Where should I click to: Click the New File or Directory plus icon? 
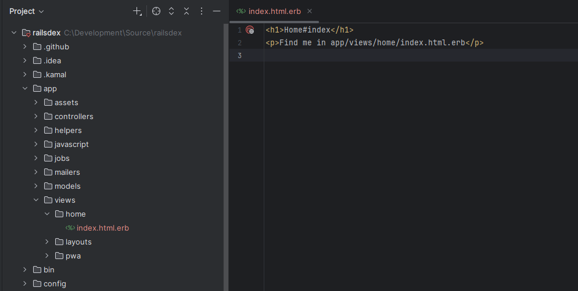pos(137,11)
